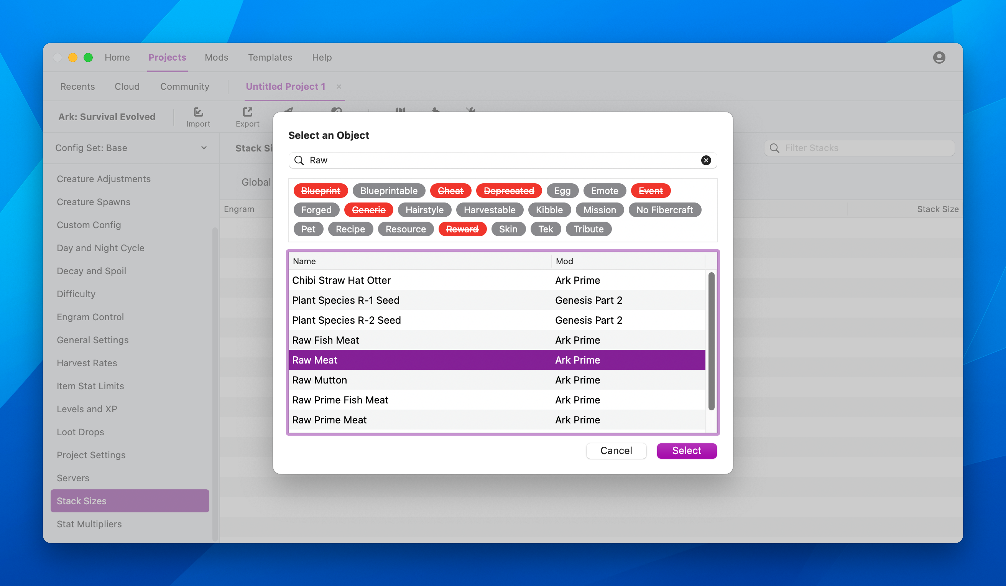
Task: Click the Export toolbar icon
Action: 248,112
